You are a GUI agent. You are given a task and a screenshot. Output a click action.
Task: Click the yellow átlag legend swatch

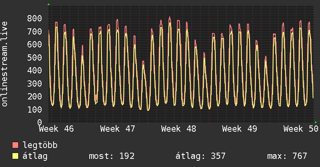pyautogui.click(x=15, y=156)
